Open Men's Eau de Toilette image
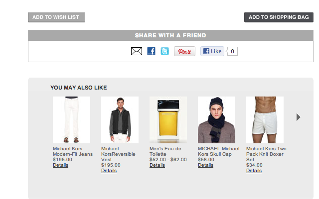 168,120
